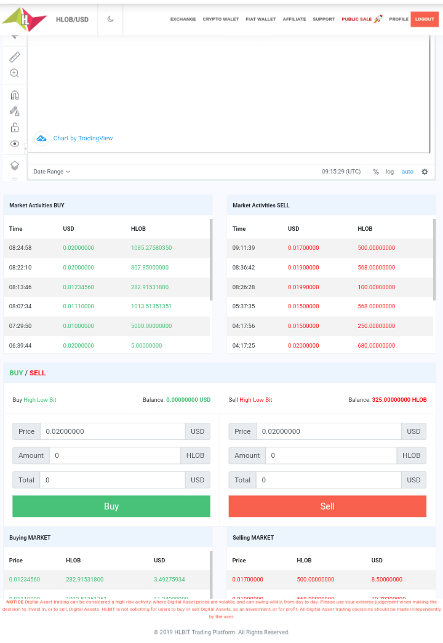The image size is (443, 643).
Task: Collapse the drawing toolbar side arrow
Action: point(25,148)
